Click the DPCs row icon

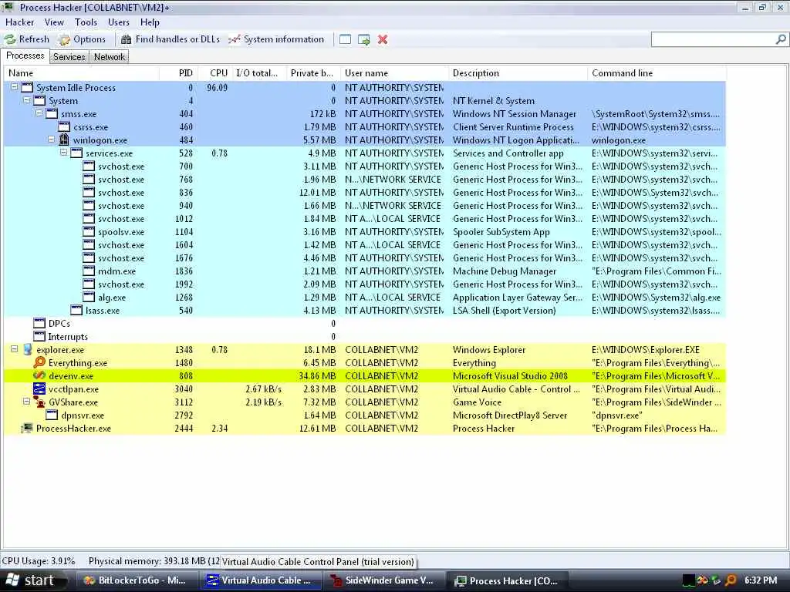(x=39, y=323)
